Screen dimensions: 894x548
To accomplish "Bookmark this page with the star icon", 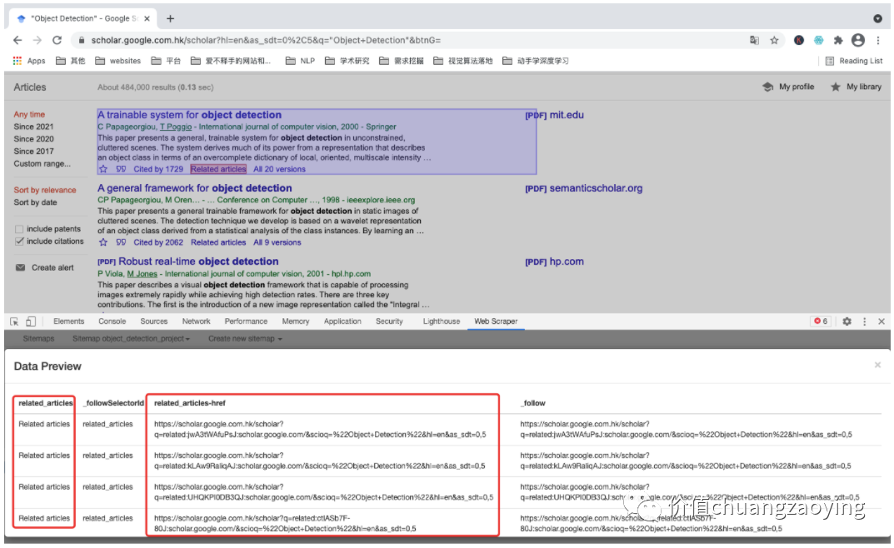I will pos(774,41).
